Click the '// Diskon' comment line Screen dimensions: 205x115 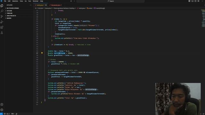[x=52, y=60]
